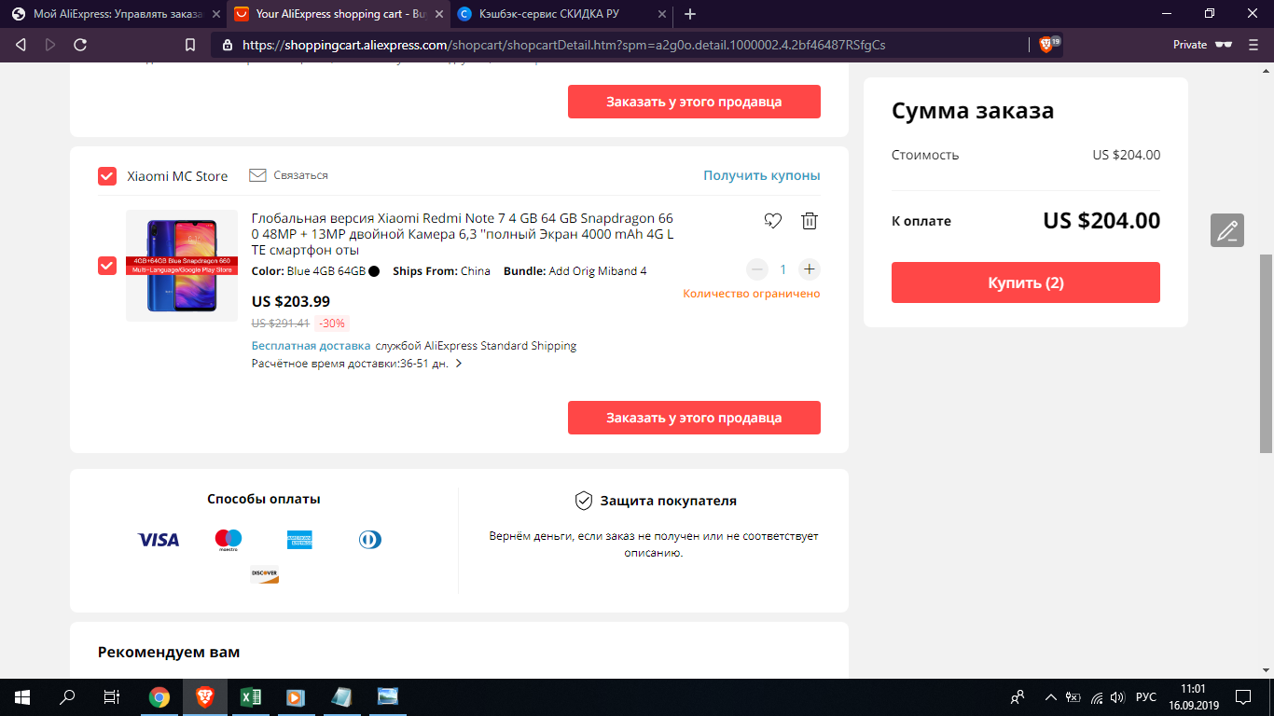Open the People icon on the taskbar
Viewport: 1274px width, 716px height.
(1018, 696)
